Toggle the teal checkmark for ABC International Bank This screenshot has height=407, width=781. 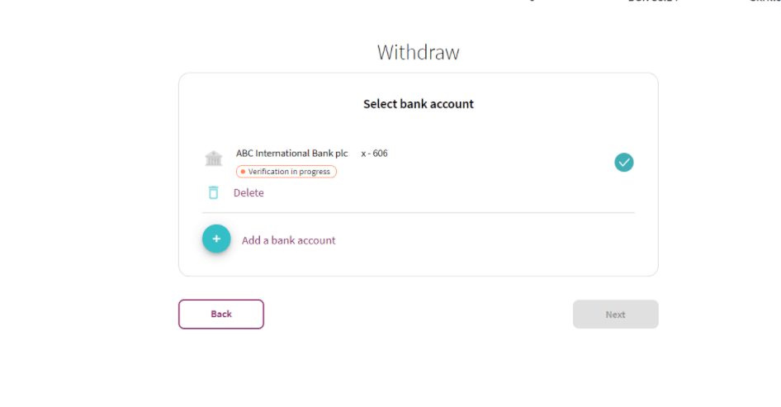click(x=624, y=163)
